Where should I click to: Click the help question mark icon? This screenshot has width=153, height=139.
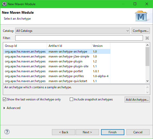(x=7, y=132)
